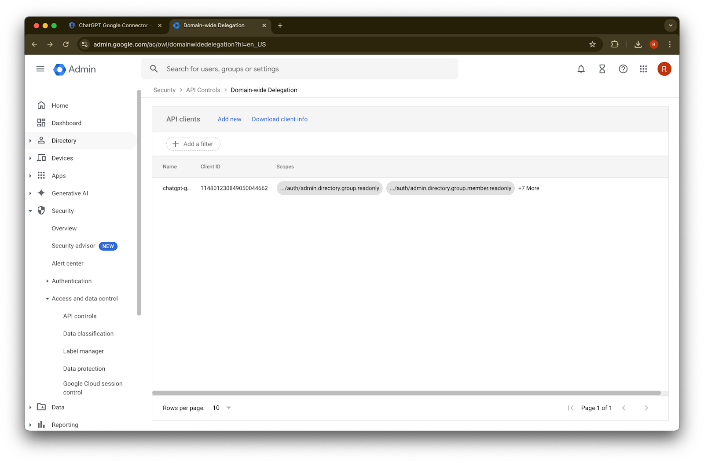
Task: Click the admin.directory.group.member.readonly scope chip
Action: pos(451,188)
